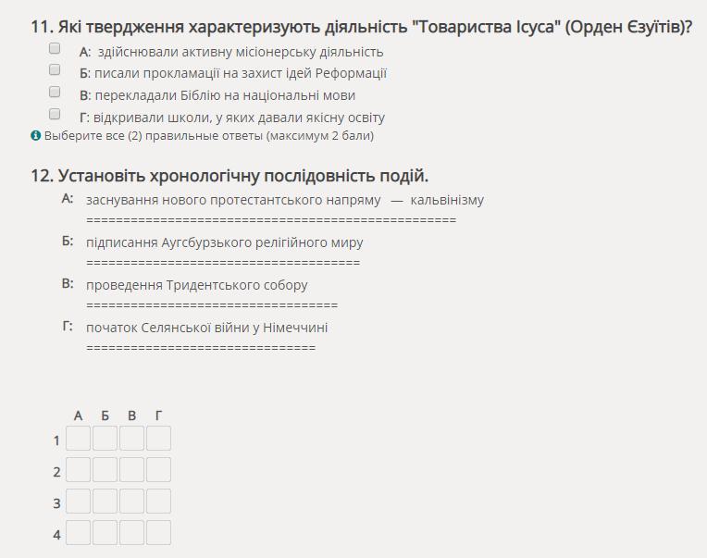
Task: Select cell row 3 column Б
Action: 105,502
